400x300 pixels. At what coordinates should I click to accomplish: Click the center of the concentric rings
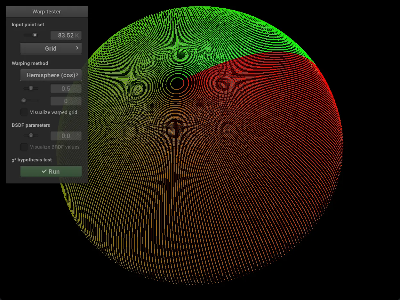(x=177, y=84)
